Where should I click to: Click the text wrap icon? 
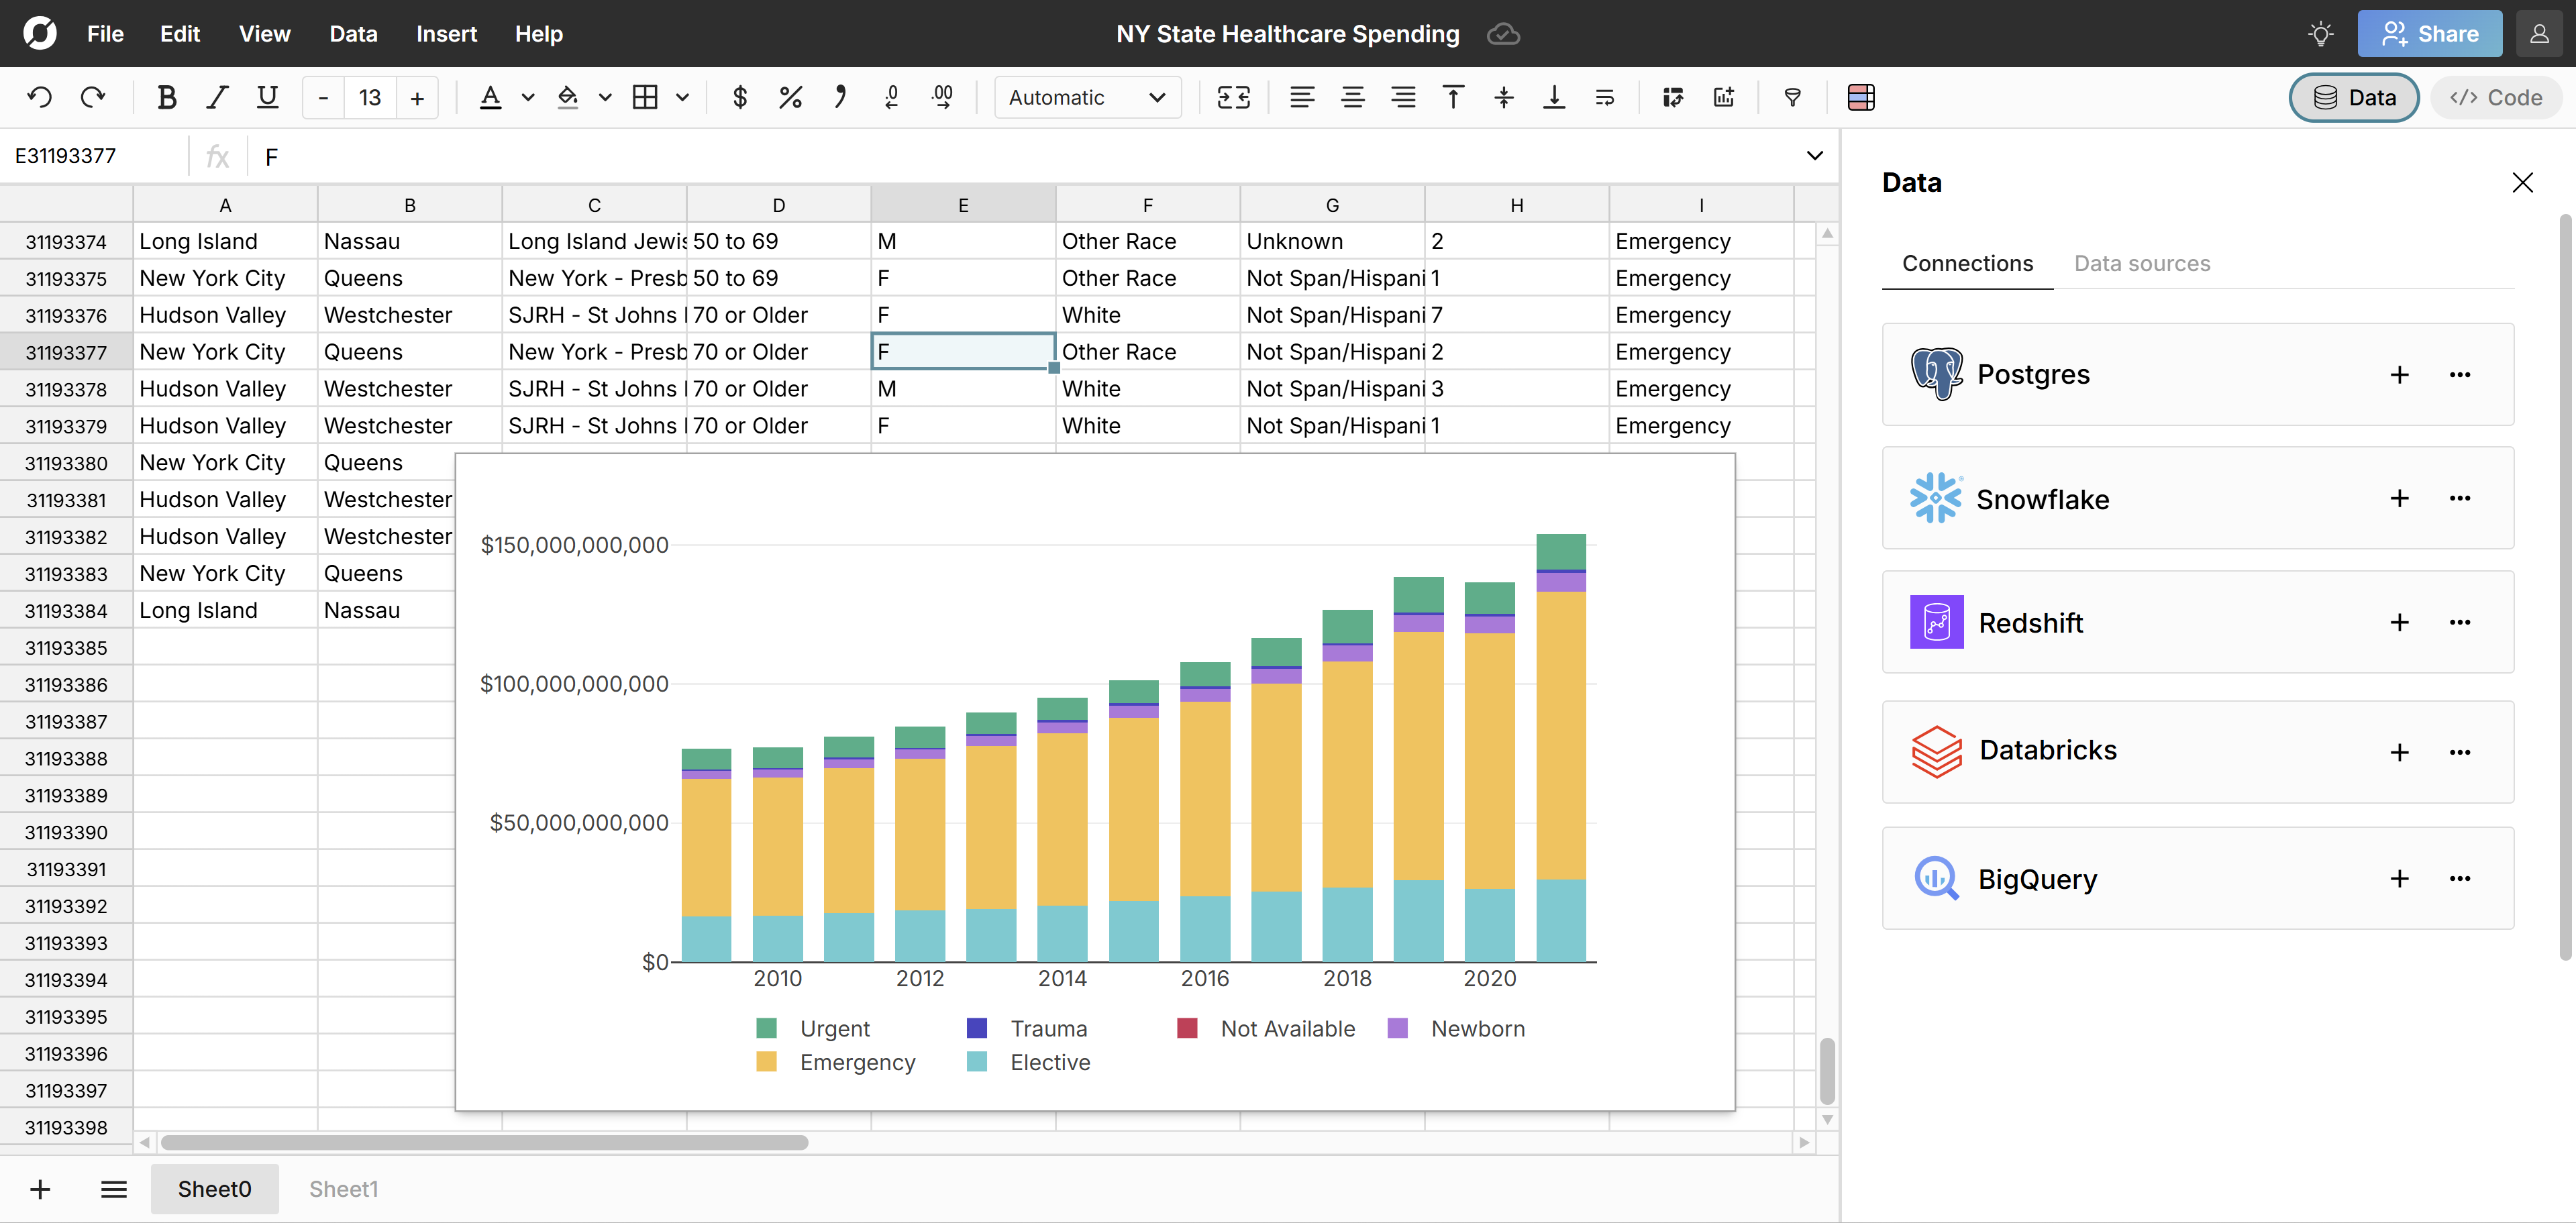click(x=1604, y=97)
